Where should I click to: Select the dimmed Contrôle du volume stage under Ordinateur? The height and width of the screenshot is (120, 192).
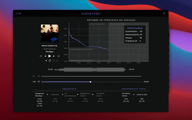[100, 94]
